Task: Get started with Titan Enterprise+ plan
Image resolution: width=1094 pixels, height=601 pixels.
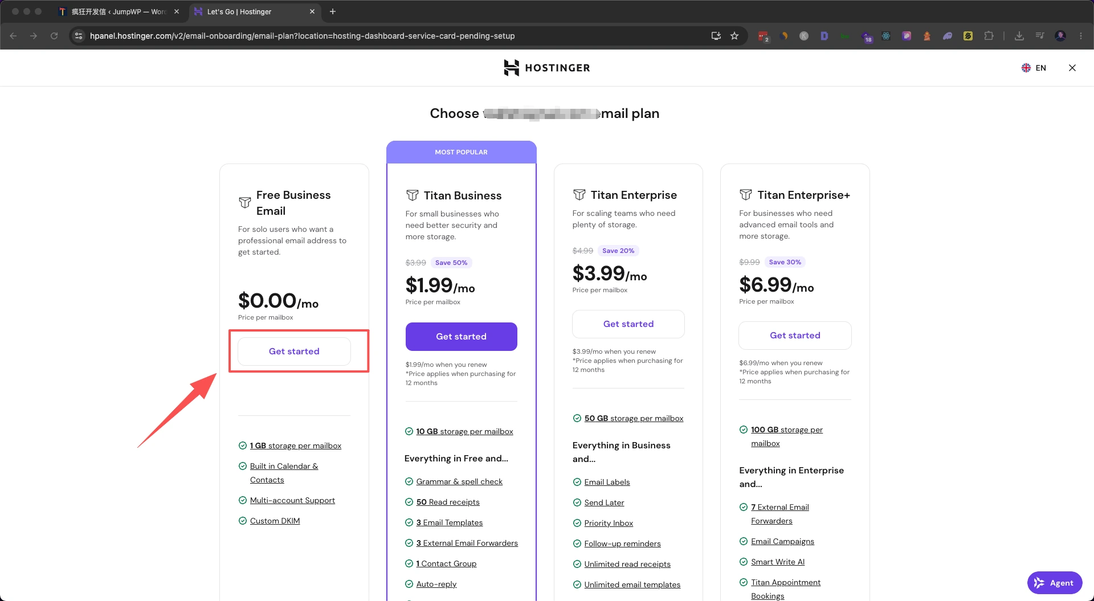Action: 795,336
